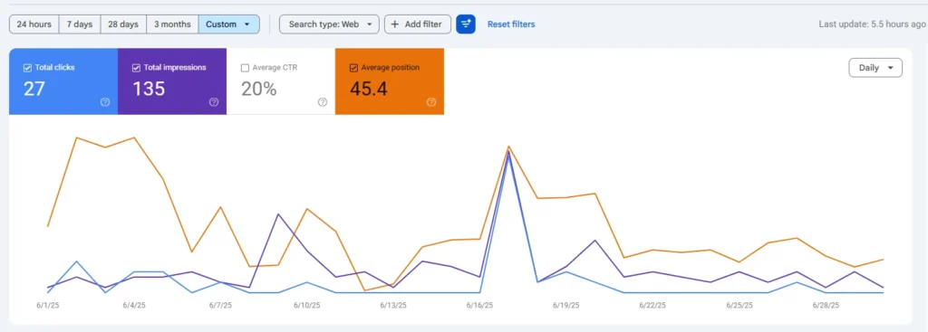This screenshot has height=332, width=928.
Task: Click the 6/1/25 axis label
Action: coord(48,306)
